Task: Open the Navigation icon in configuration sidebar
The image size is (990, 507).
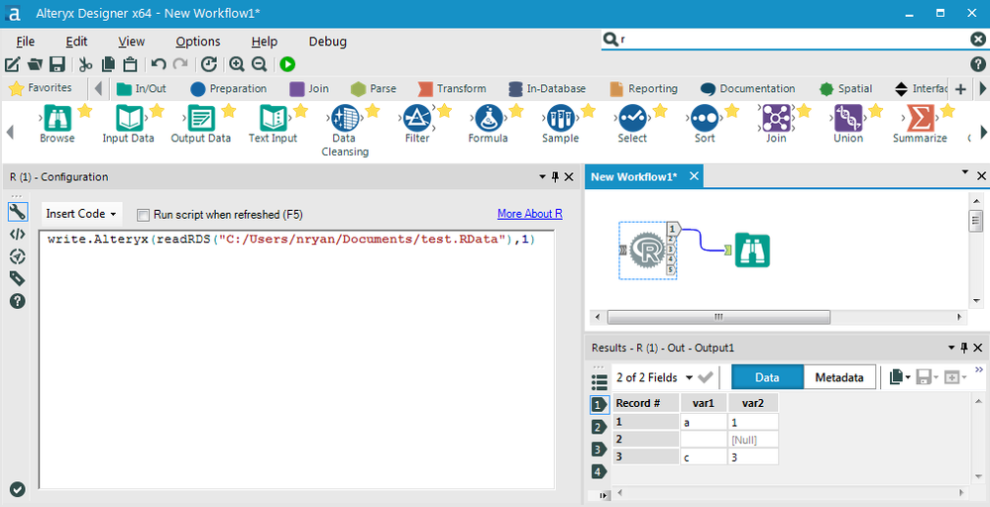Action: [18, 256]
